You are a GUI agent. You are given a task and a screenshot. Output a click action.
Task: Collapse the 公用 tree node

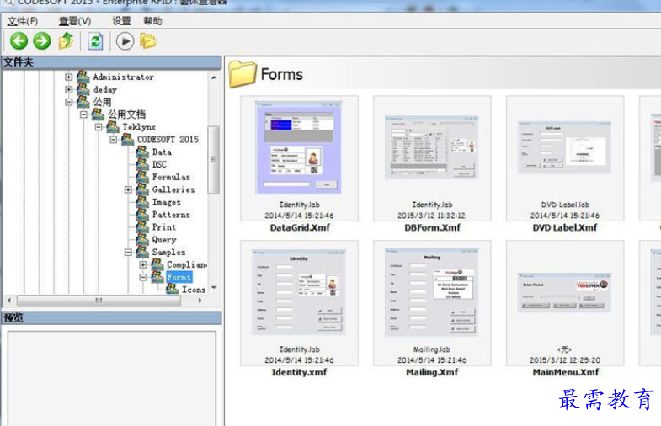pyautogui.click(x=69, y=102)
